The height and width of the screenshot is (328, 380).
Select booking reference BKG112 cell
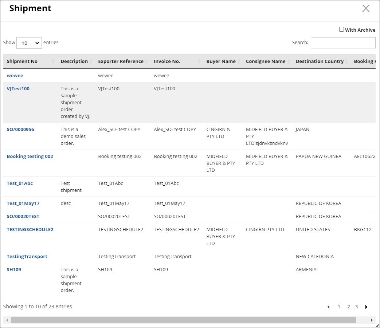(363, 229)
